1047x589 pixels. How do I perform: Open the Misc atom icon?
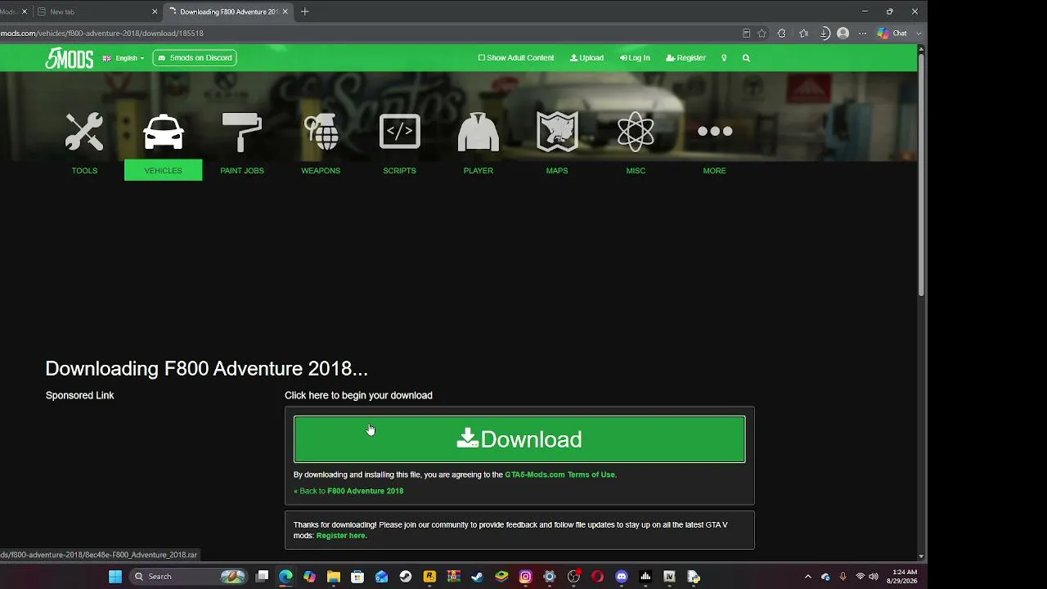coord(636,132)
